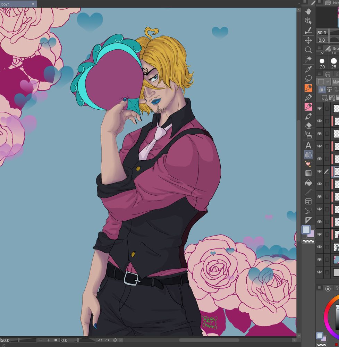The image size is (339, 347).
Task: Click the New raster layer icon
Action: click(325, 98)
